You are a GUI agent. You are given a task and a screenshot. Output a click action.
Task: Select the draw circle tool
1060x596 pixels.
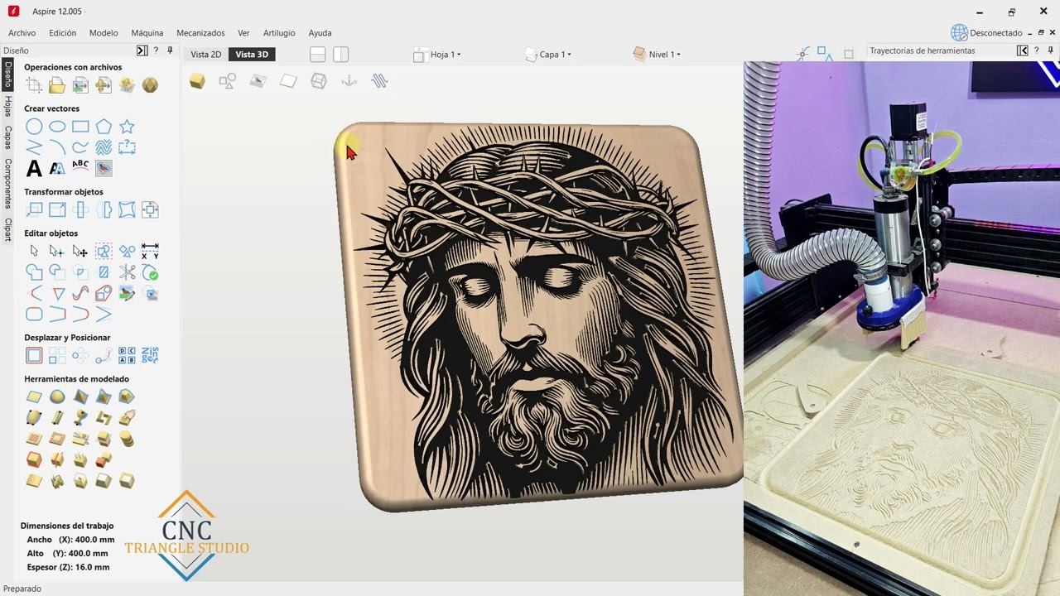tap(34, 127)
